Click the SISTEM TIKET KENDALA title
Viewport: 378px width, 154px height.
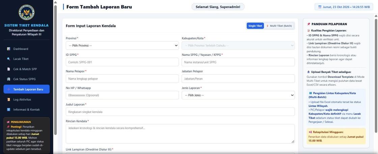[x=27, y=25]
